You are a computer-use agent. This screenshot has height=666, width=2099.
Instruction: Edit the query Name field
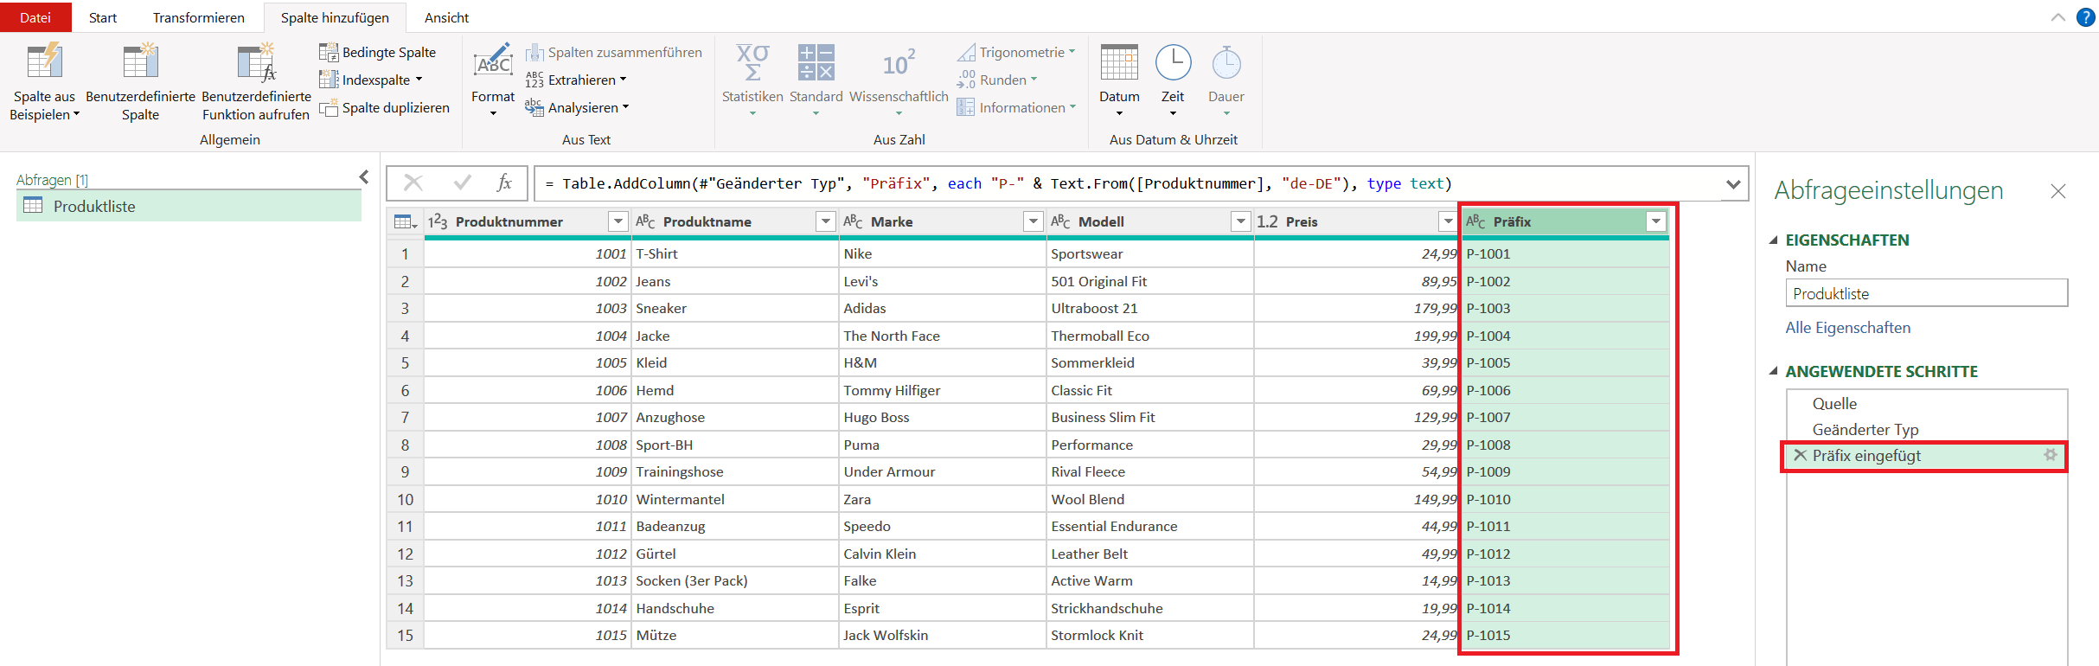point(1926,293)
